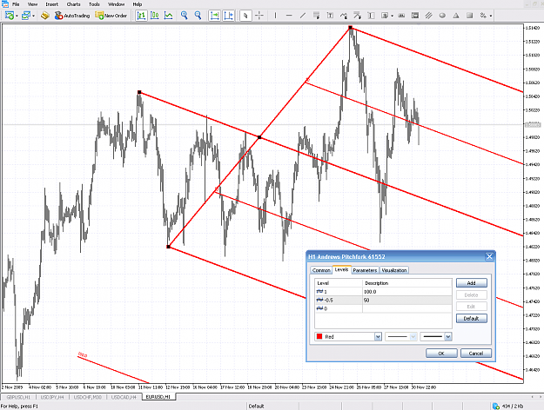This screenshot has width=544, height=410.
Task: Expand the Profiles dropdown arrow
Action: tap(33, 16)
